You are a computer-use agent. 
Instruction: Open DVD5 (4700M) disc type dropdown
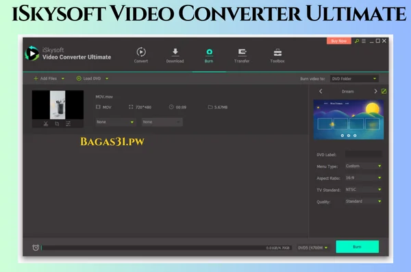(313, 247)
